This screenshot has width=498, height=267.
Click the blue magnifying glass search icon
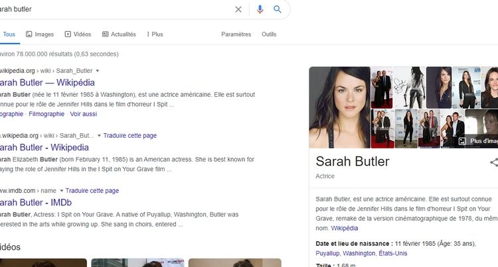[278, 9]
